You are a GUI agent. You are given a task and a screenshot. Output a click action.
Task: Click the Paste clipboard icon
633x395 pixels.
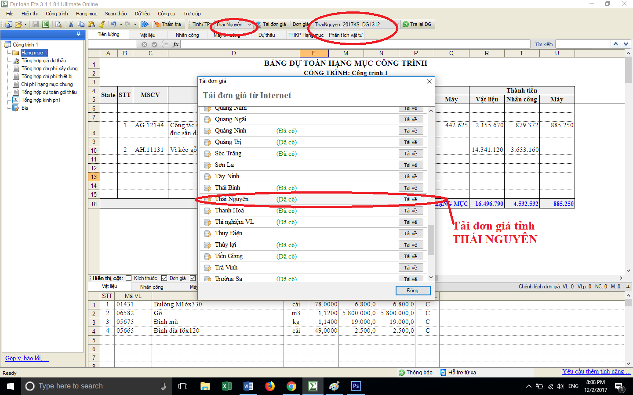[91, 25]
